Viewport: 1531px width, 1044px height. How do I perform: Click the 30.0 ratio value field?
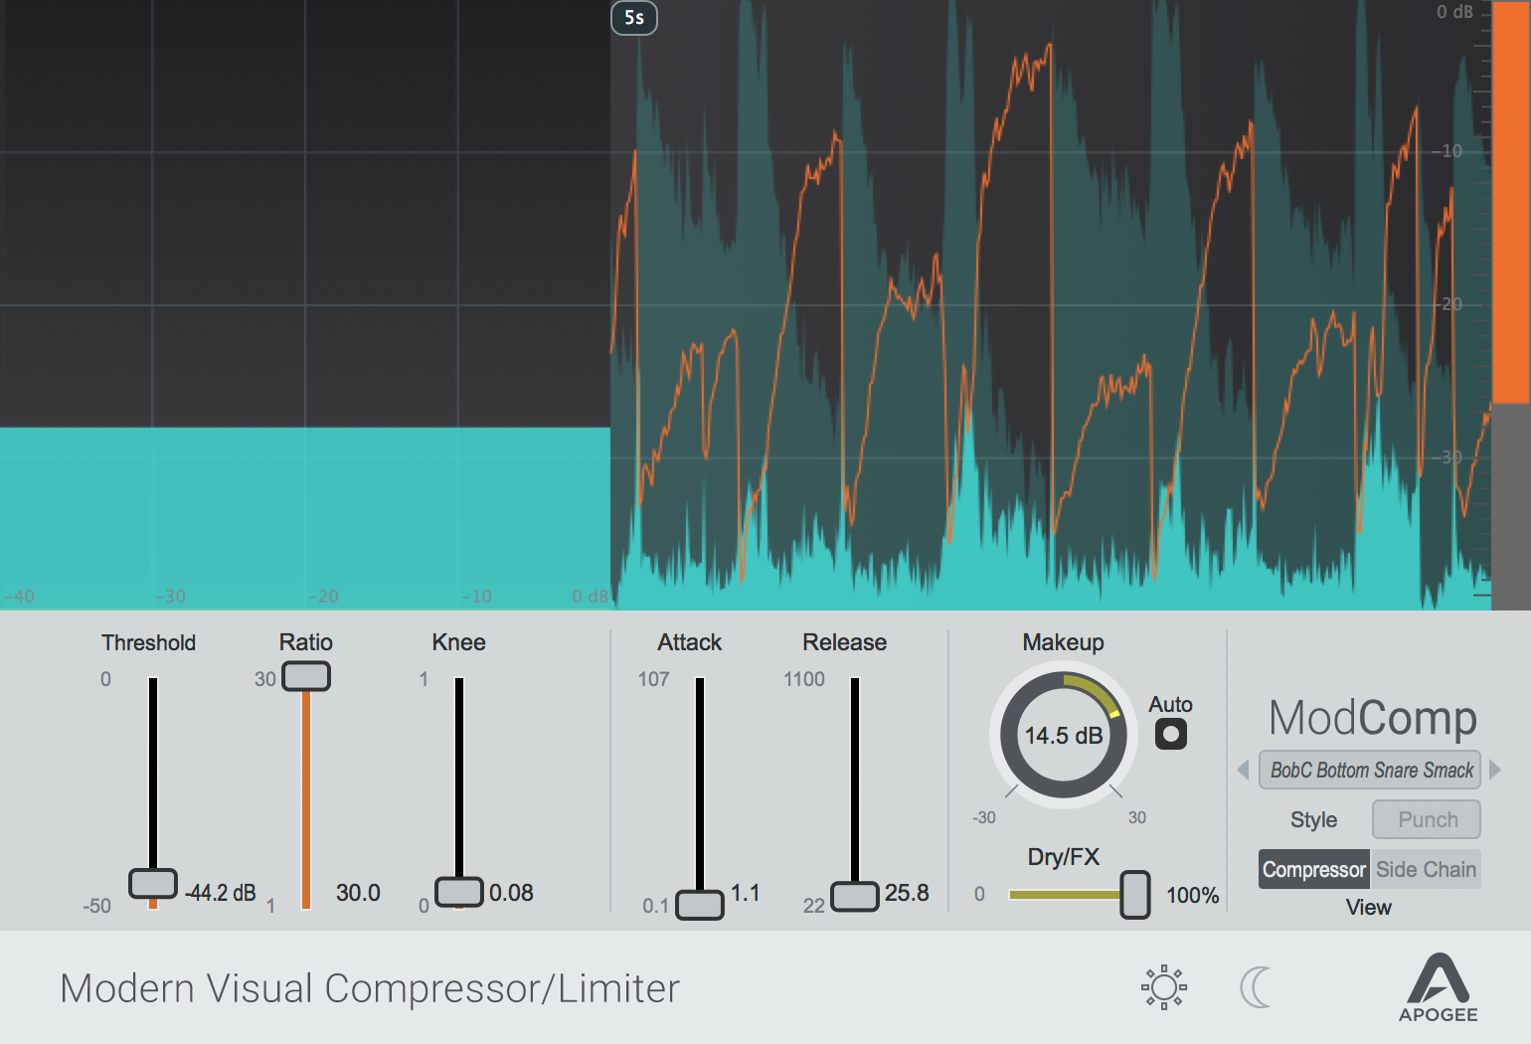[x=358, y=893]
